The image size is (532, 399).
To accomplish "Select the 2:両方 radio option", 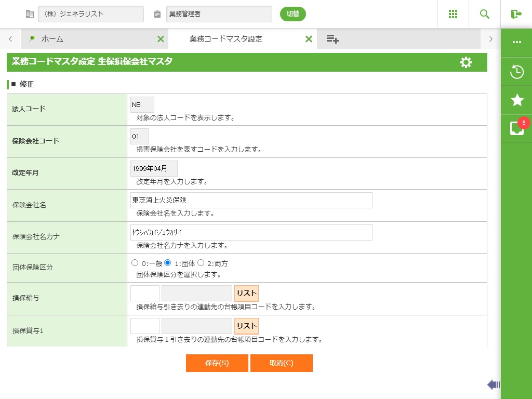I will [201, 263].
